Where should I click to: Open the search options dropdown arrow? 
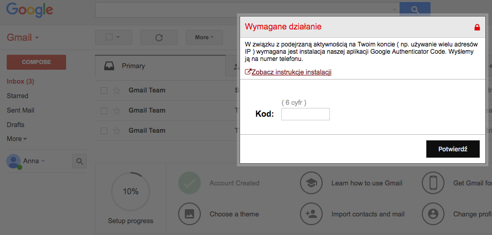tap(395, 10)
